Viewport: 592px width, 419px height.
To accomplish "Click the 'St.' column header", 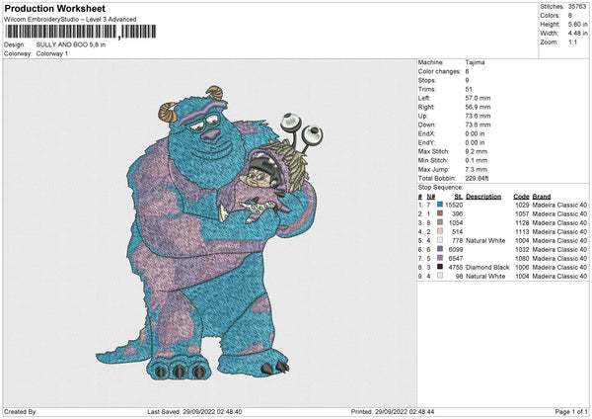I will [x=459, y=197].
